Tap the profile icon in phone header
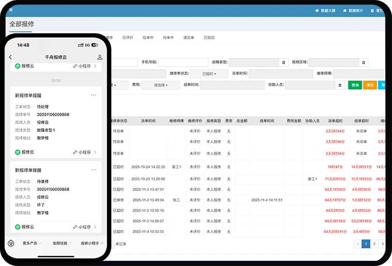This screenshot has height=266, width=392. (99, 57)
